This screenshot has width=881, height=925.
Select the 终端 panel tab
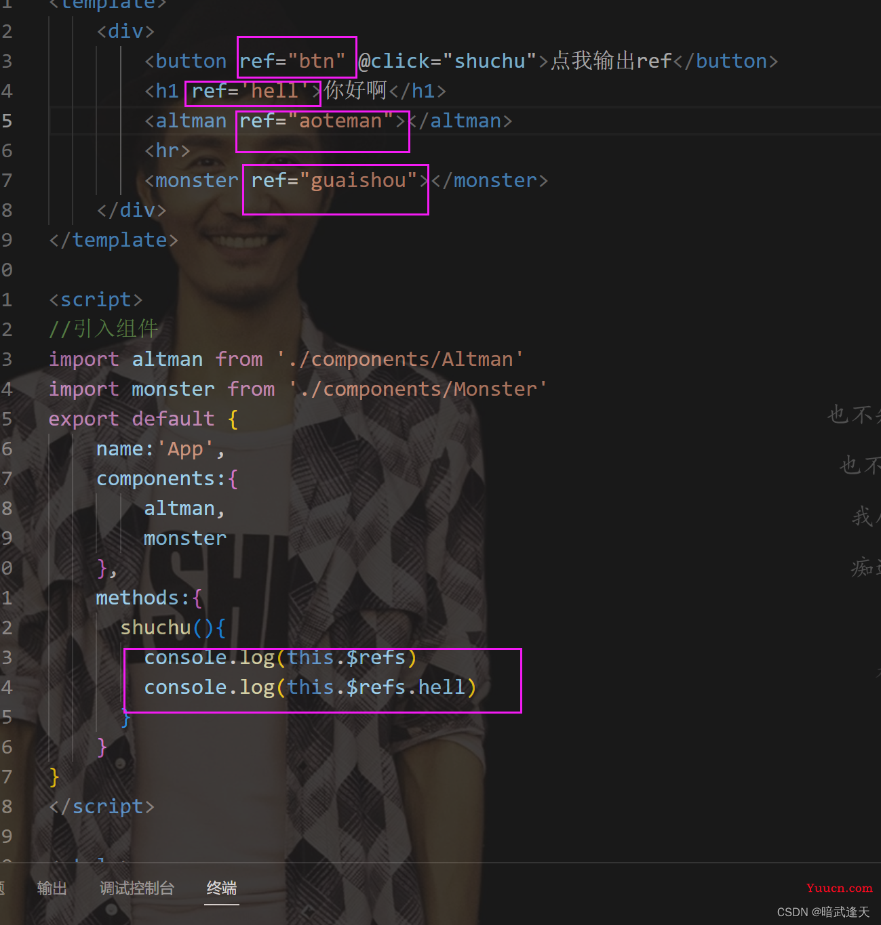tap(222, 888)
